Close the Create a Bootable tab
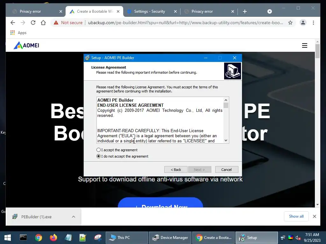The width and height of the screenshot is (326, 244). [118, 11]
